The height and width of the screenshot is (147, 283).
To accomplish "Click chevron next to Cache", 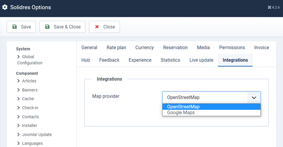I will [x=18, y=99].
